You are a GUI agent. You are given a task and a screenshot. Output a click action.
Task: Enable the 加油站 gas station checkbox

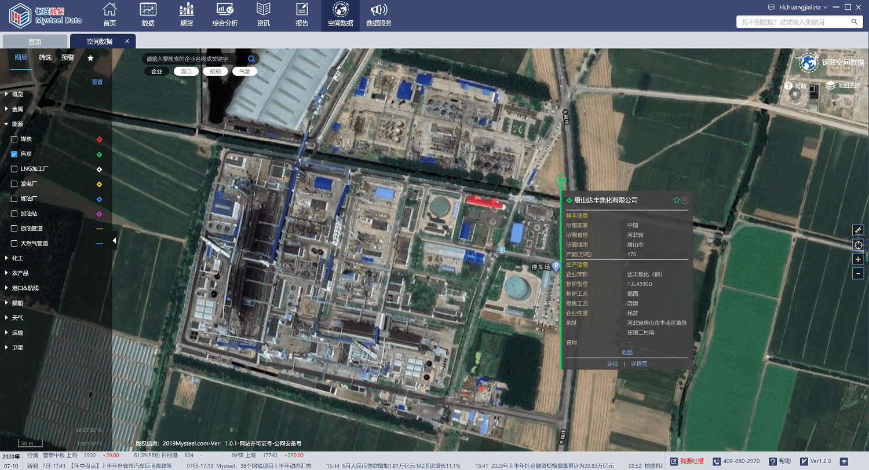(x=14, y=214)
